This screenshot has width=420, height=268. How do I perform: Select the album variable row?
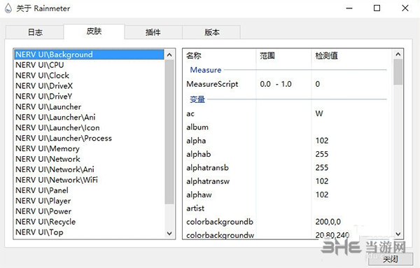point(288,127)
